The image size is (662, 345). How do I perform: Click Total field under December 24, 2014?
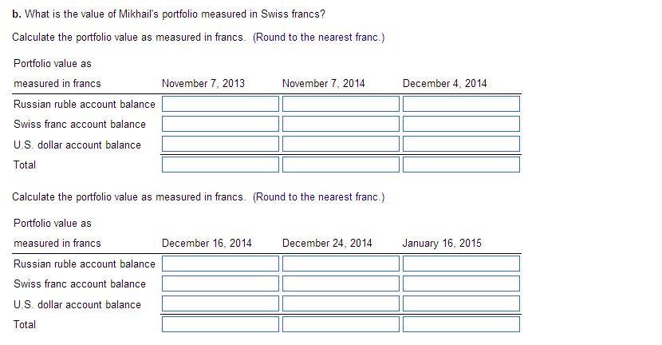click(x=341, y=324)
